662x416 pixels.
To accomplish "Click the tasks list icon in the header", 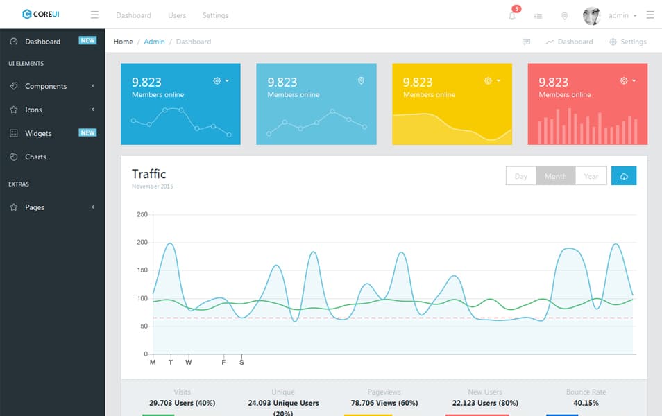I will point(538,15).
